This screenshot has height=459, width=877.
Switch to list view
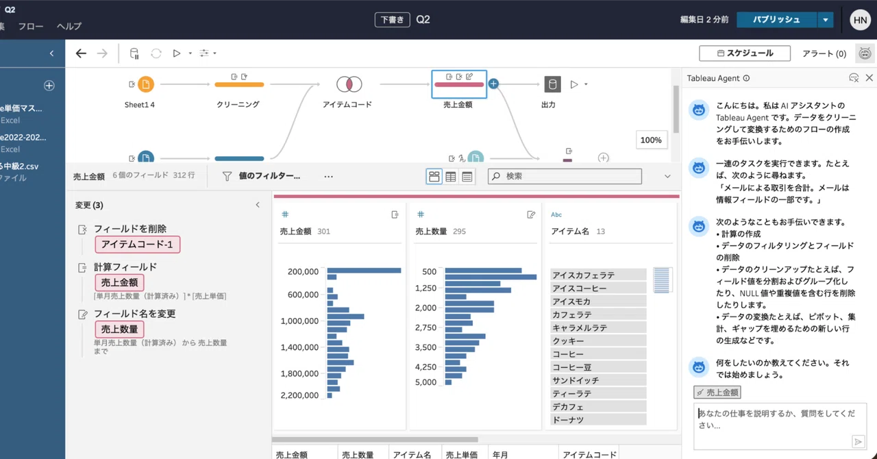pyautogui.click(x=467, y=177)
